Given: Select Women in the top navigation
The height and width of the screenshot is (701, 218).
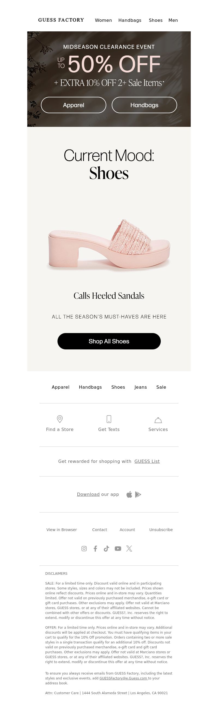Looking at the screenshot, I should coord(104,20).
